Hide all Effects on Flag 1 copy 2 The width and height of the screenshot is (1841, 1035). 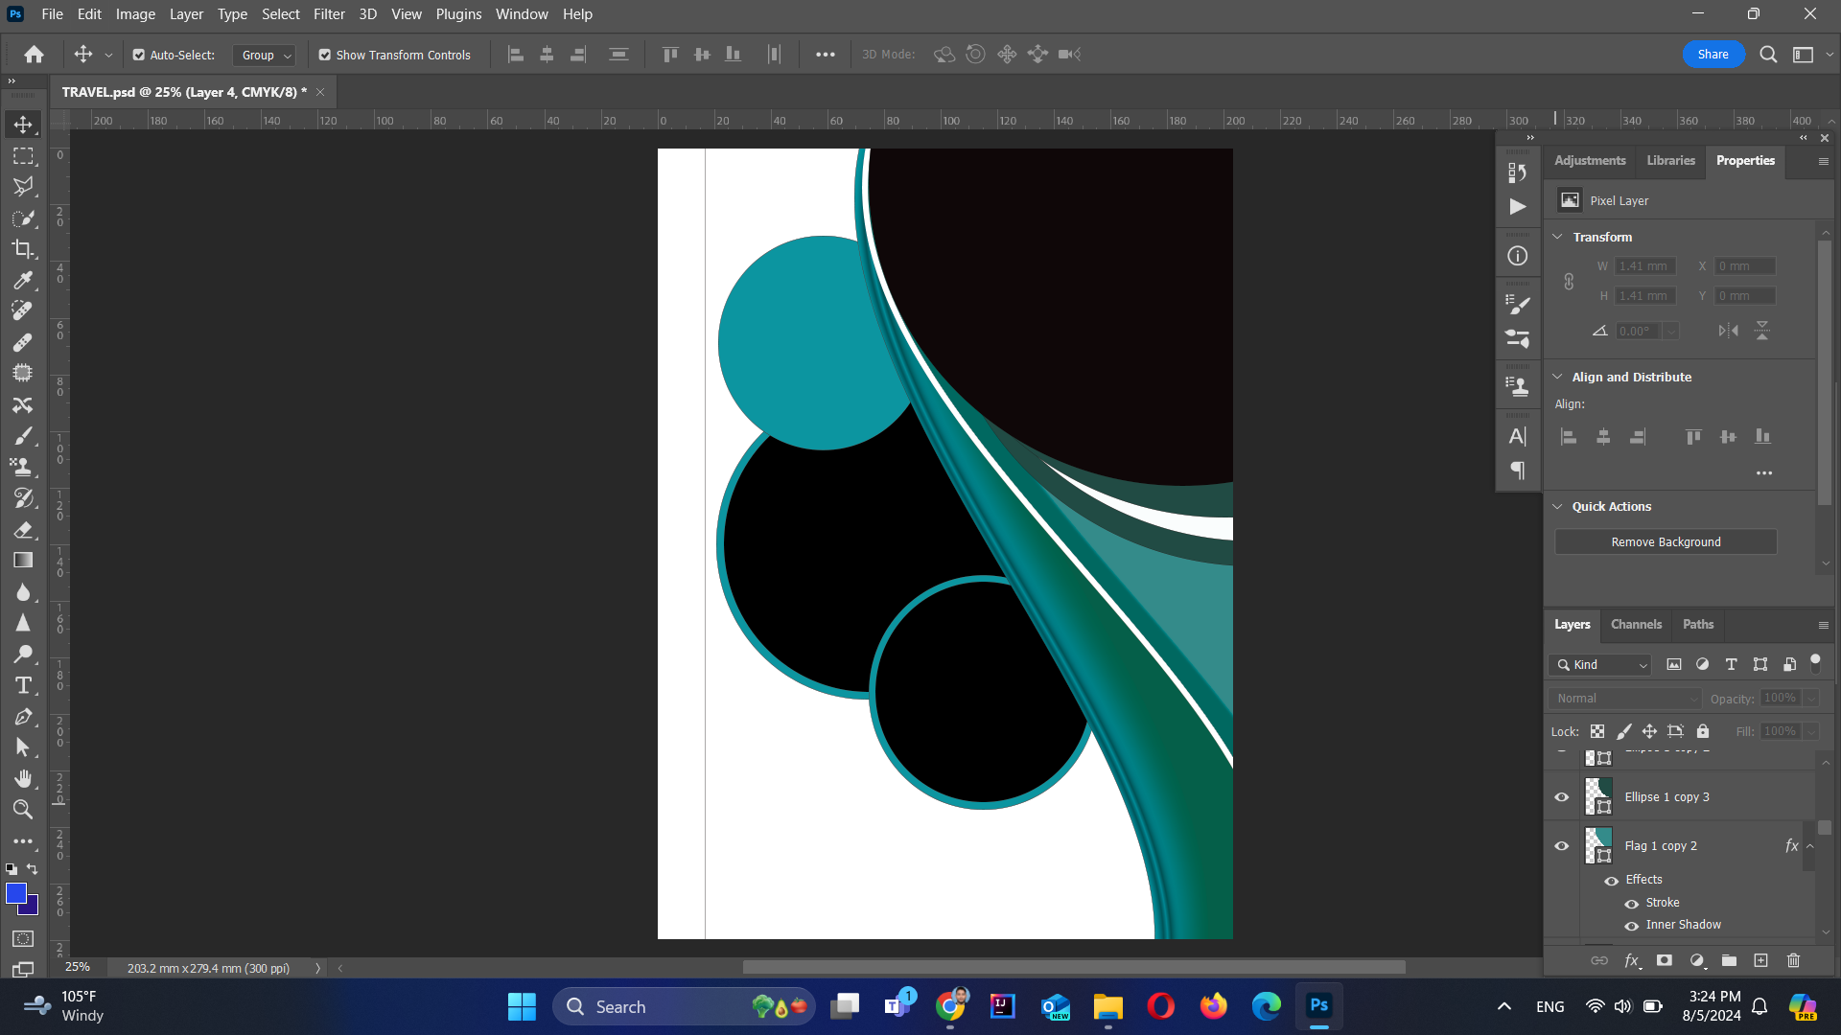(x=1612, y=881)
